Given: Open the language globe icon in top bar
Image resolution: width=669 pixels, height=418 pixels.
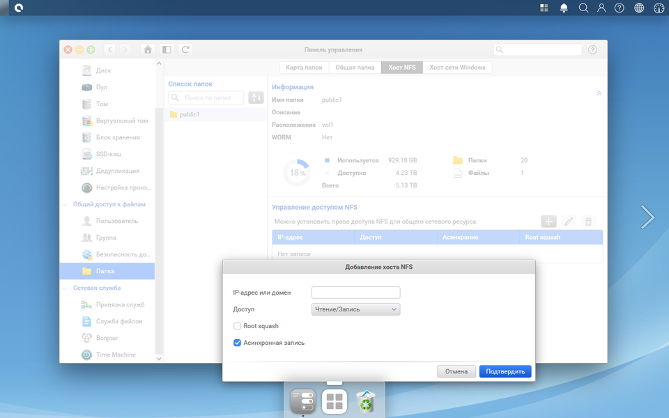Looking at the screenshot, I should [639, 8].
